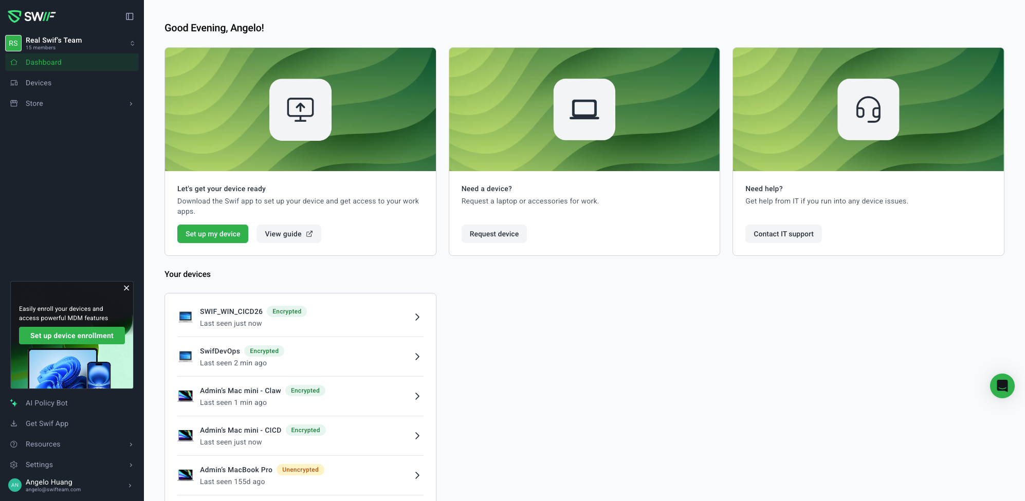Click the Request device button
This screenshot has width=1025, height=501.
click(494, 234)
